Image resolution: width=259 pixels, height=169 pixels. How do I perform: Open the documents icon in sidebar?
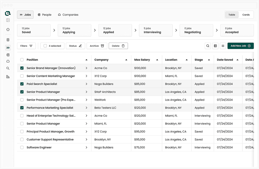click(x=8, y=40)
